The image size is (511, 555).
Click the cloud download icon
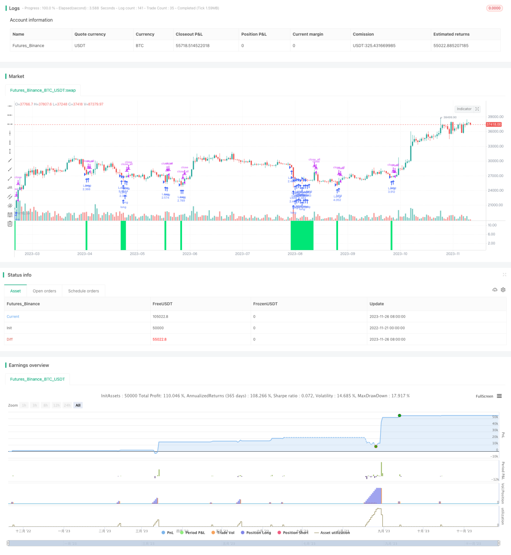(x=495, y=290)
